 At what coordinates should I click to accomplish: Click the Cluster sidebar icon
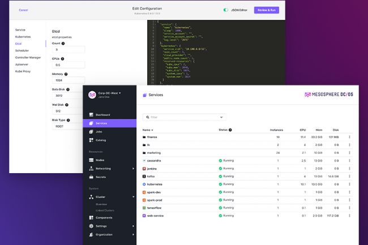91,197
